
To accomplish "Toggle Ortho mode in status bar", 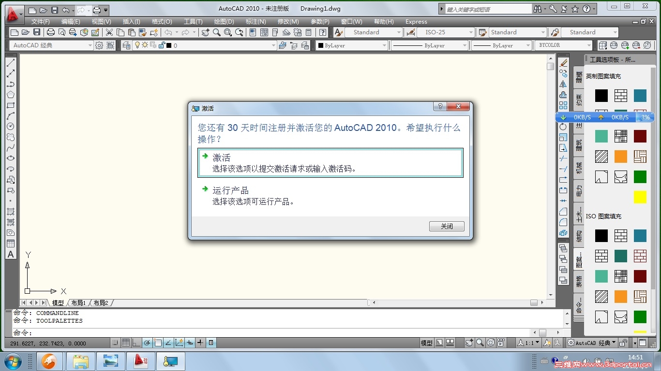I will 136,343.
